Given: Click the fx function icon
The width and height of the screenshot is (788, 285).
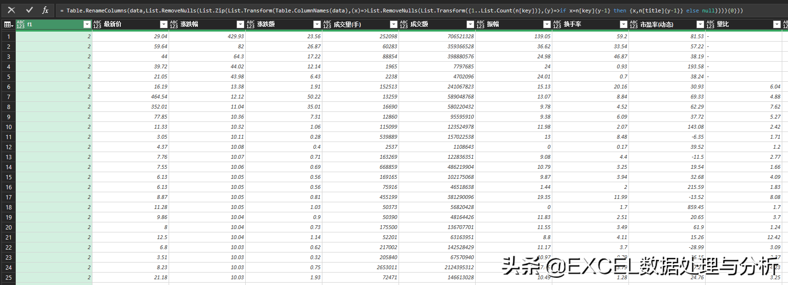Looking at the screenshot, I should tap(46, 10).
